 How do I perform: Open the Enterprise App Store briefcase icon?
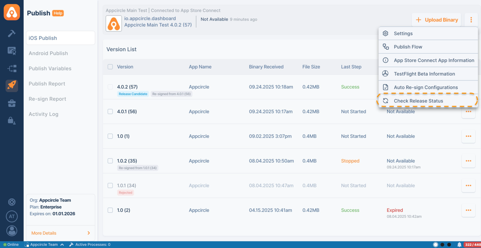[x=12, y=103]
